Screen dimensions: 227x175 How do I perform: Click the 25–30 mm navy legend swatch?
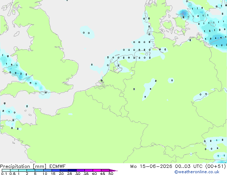click(72, 170)
